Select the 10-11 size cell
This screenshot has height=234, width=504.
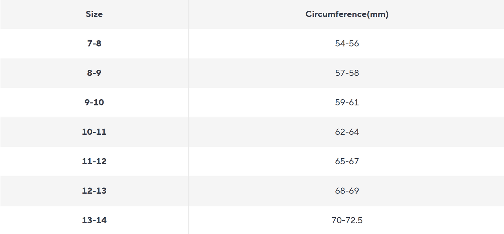tap(94, 132)
